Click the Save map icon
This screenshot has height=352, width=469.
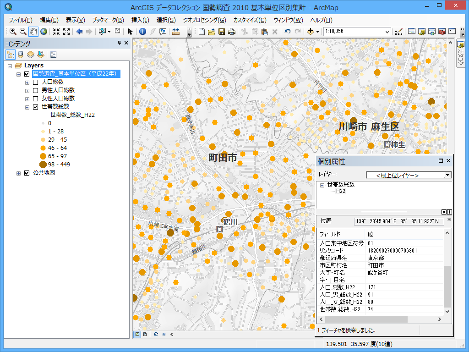point(222,32)
